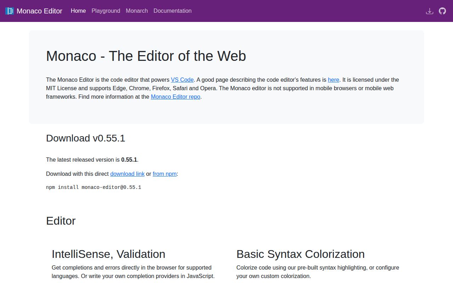Open the 'from npm' link
Viewport: 453px width, 283px height.
pos(165,174)
